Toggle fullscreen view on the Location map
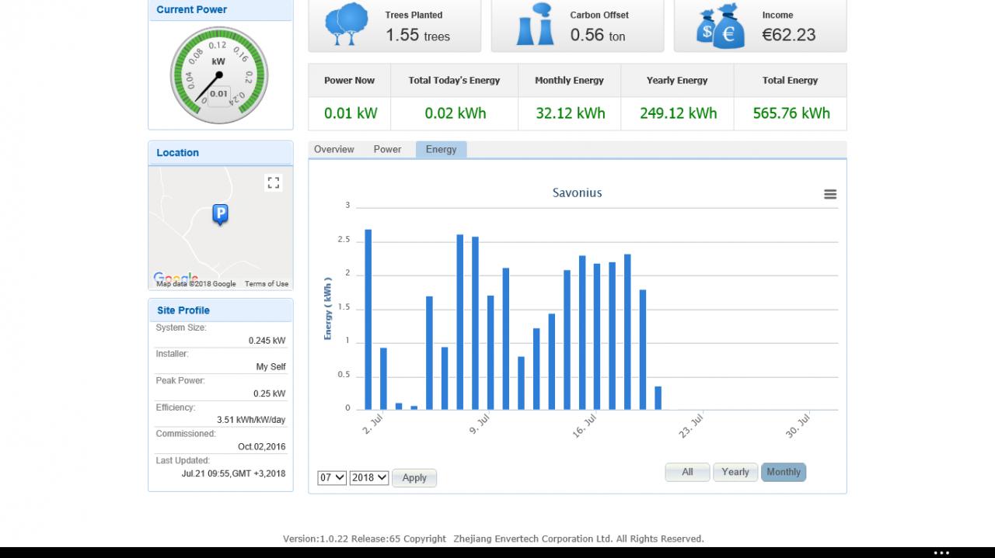The image size is (995, 558). (x=273, y=182)
